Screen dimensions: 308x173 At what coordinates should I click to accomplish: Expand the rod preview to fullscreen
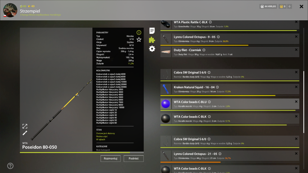click(x=25, y=126)
